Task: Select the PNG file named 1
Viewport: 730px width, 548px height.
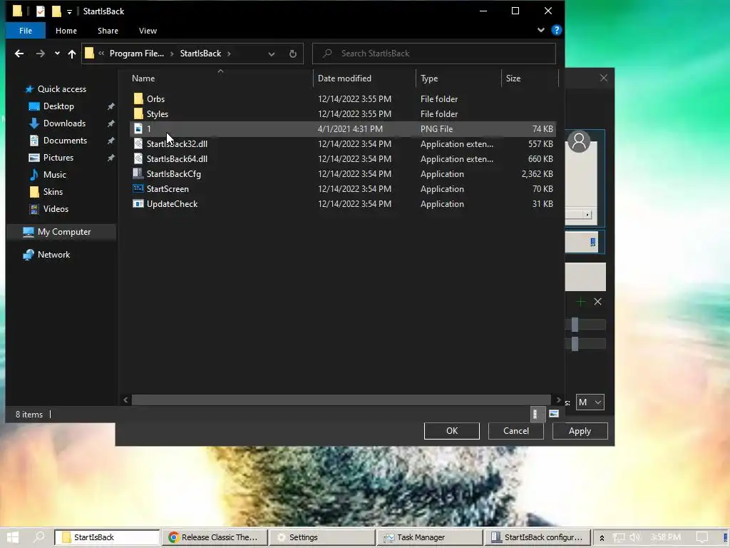Action: 342,129
